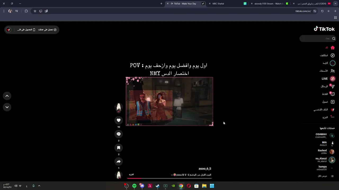The height and width of the screenshot is (190, 339).
Task: Click the Get Coins button
Action: click(x=47, y=30)
